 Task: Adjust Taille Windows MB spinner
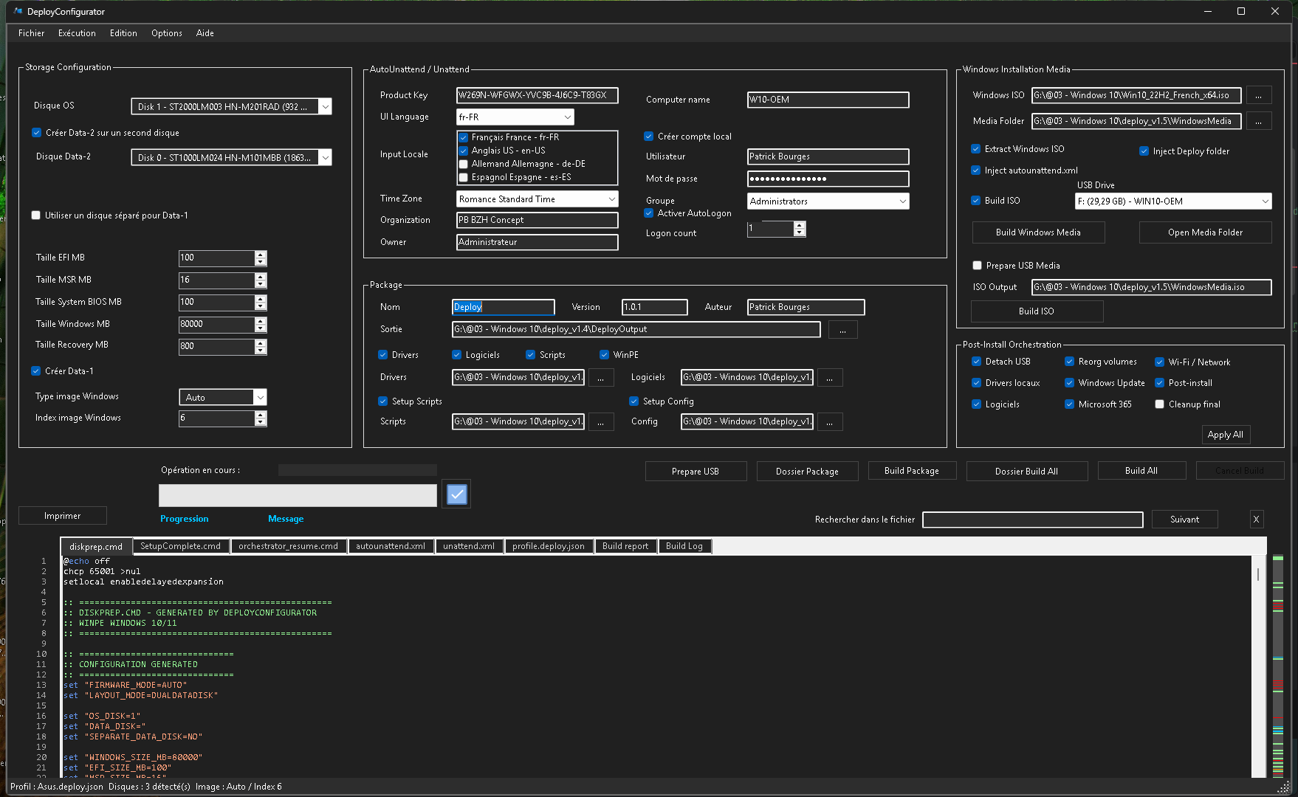point(260,325)
